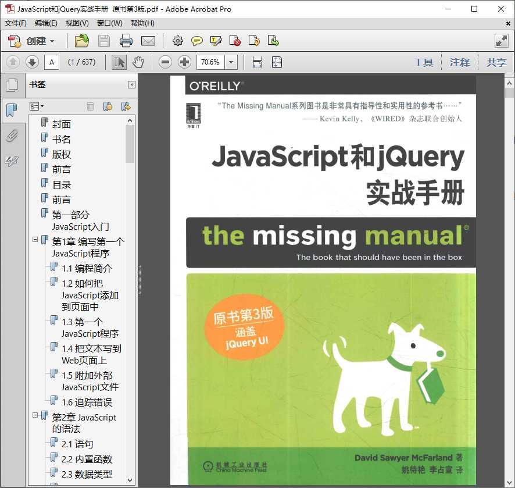Image resolution: width=515 pixels, height=488 pixels.
Task: Open the 帮助(H) menu
Action: click(x=142, y=23)
